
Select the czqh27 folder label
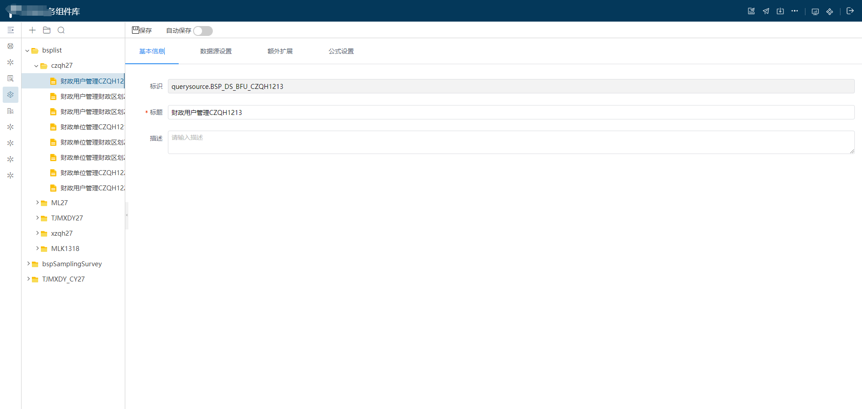tap(62, 66)
